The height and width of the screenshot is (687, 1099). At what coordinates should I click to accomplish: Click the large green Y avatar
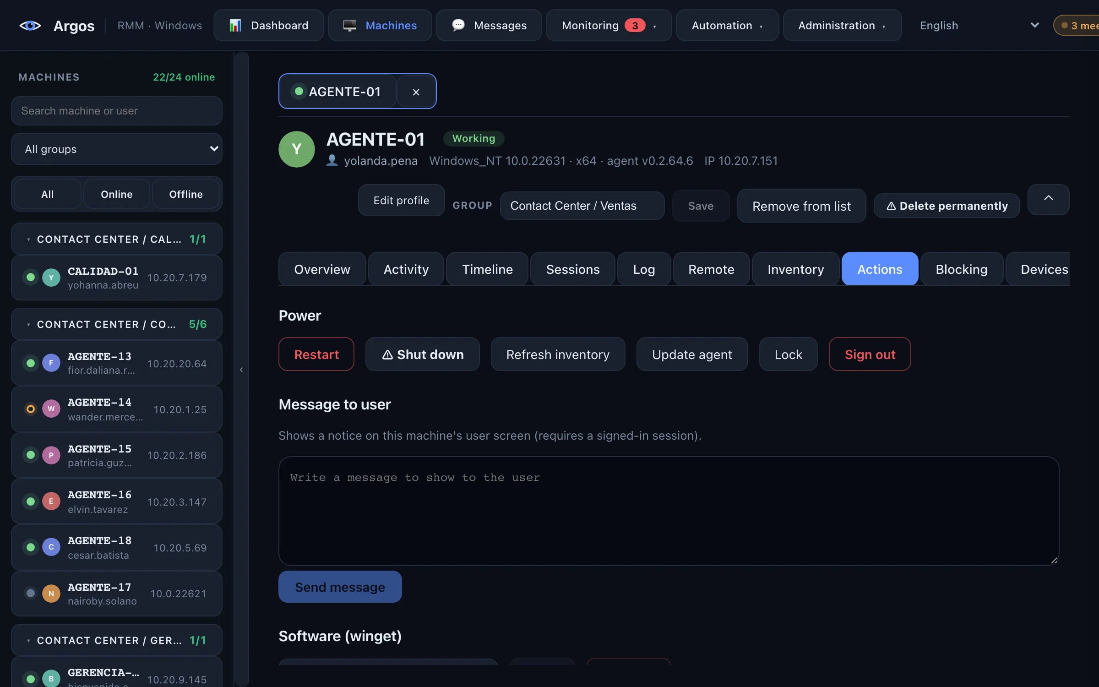pos(297,149)
